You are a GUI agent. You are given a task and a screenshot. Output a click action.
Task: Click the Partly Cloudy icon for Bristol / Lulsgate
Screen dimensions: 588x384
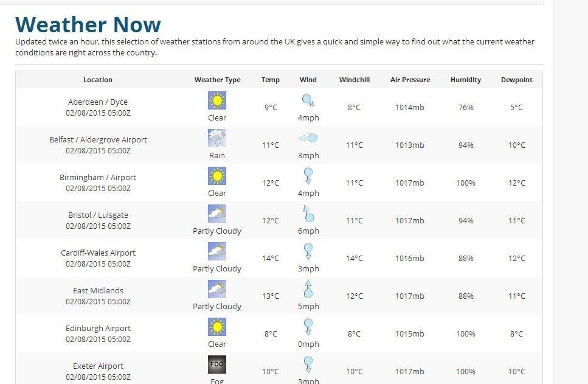pyautogui.click(x=216, y=214)
